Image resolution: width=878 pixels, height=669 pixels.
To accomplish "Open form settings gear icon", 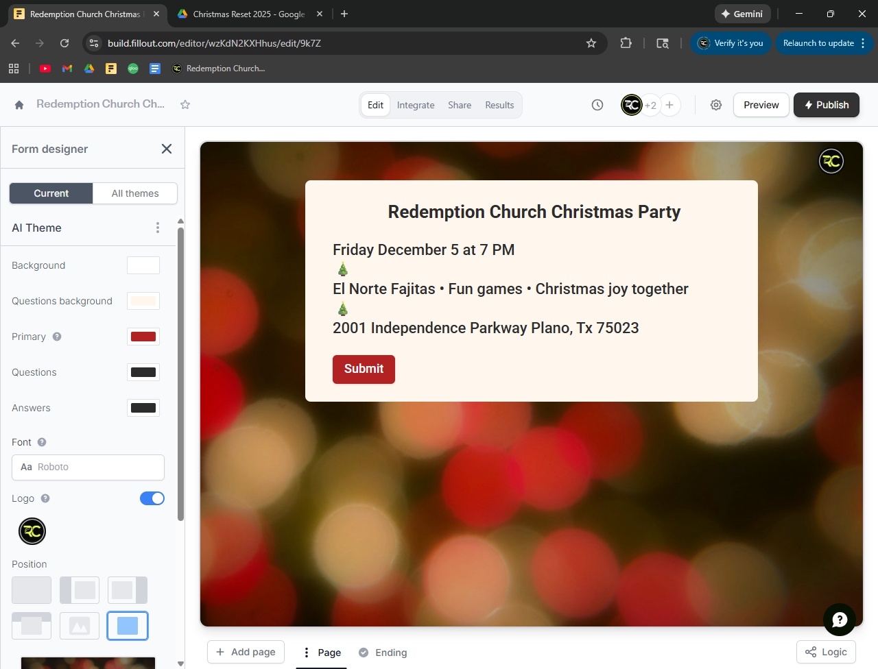I will coord(716,105).
